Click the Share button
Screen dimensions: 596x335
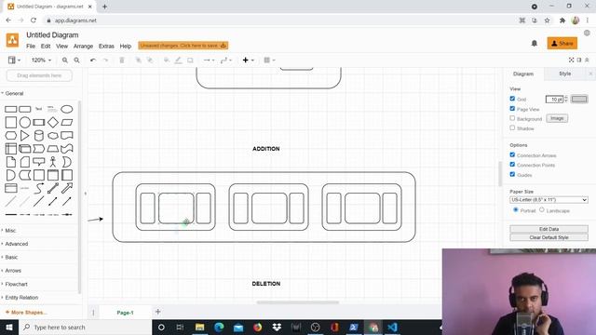[x=562, y=44]
